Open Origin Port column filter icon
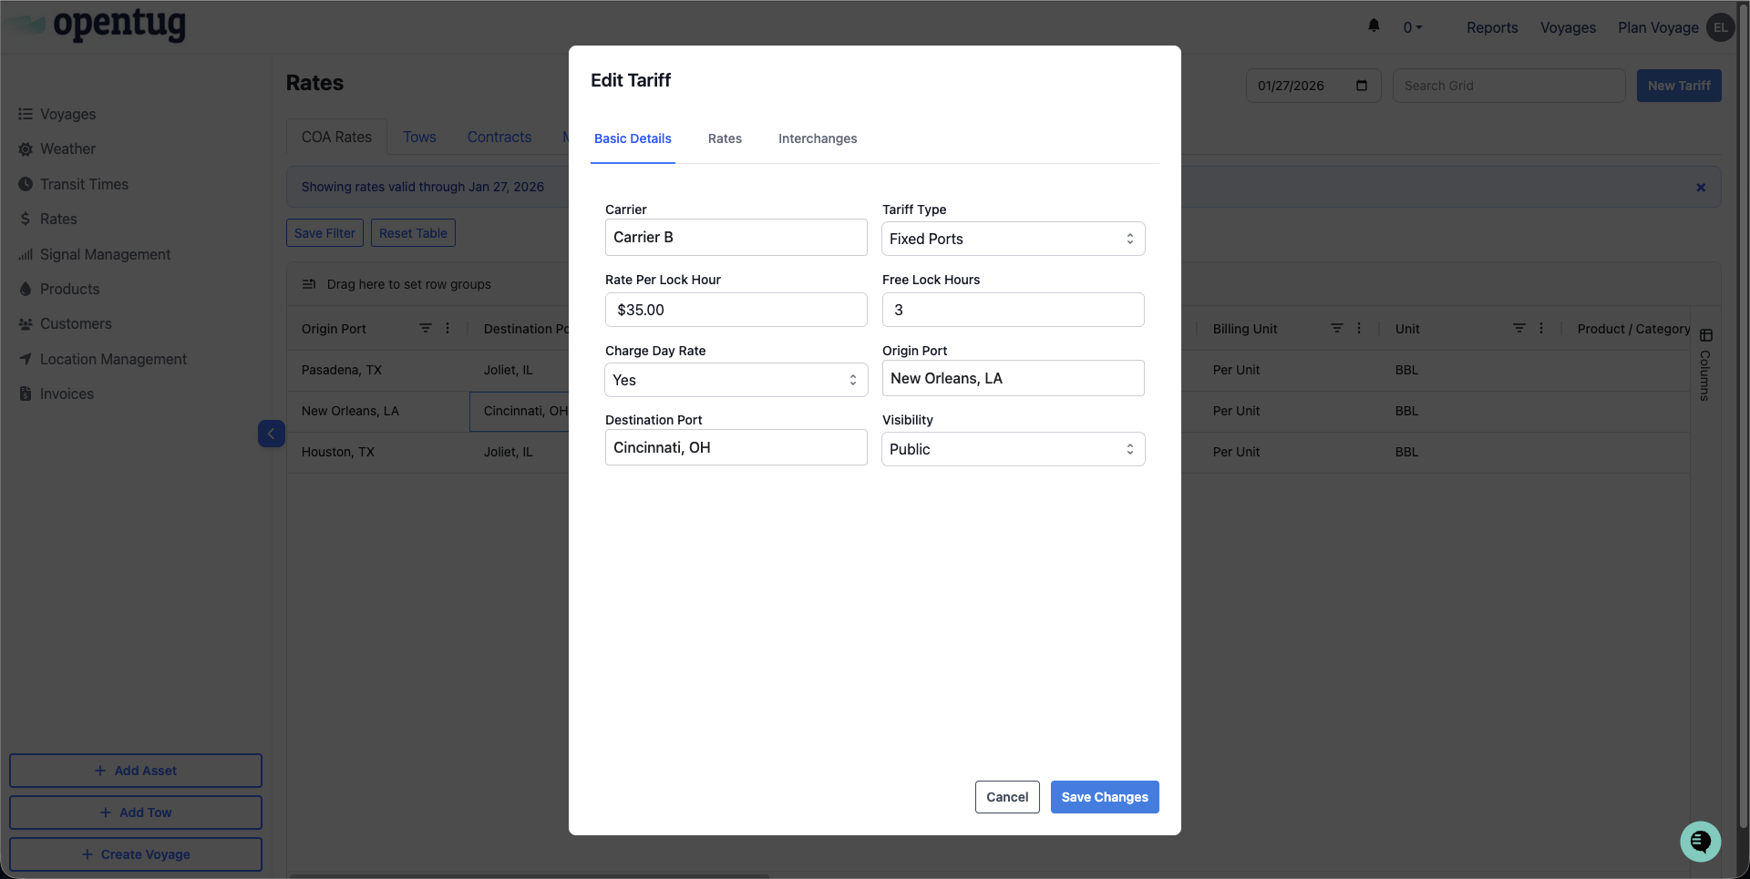The height and width of the screenshot is (879, 1750). click(425, 328)
